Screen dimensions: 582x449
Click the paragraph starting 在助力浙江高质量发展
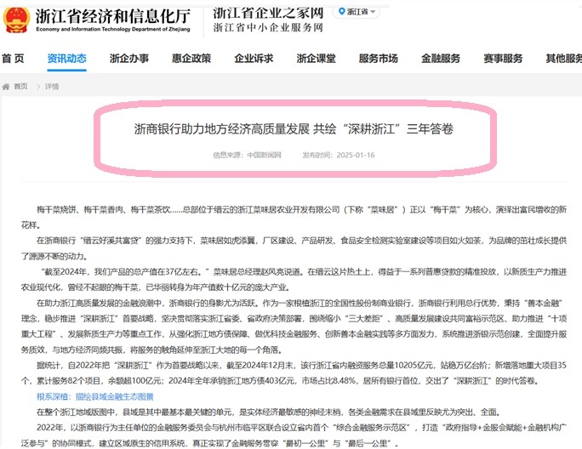294,327
